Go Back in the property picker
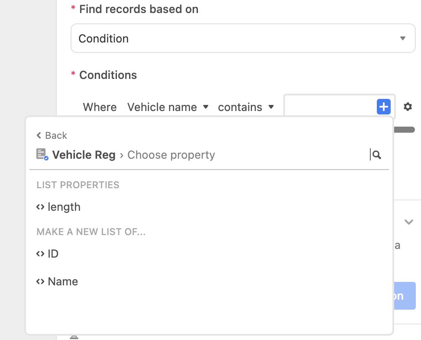 (52, 135)
